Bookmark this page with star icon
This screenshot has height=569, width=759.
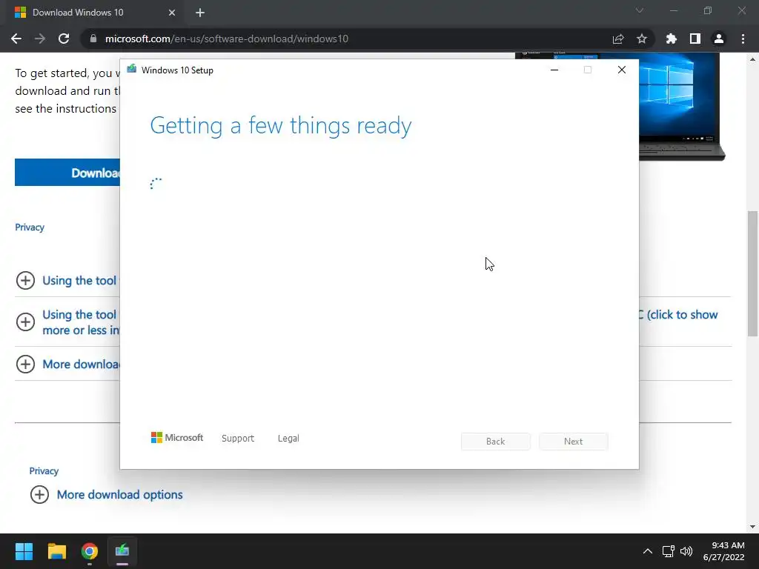click(642, 39)
